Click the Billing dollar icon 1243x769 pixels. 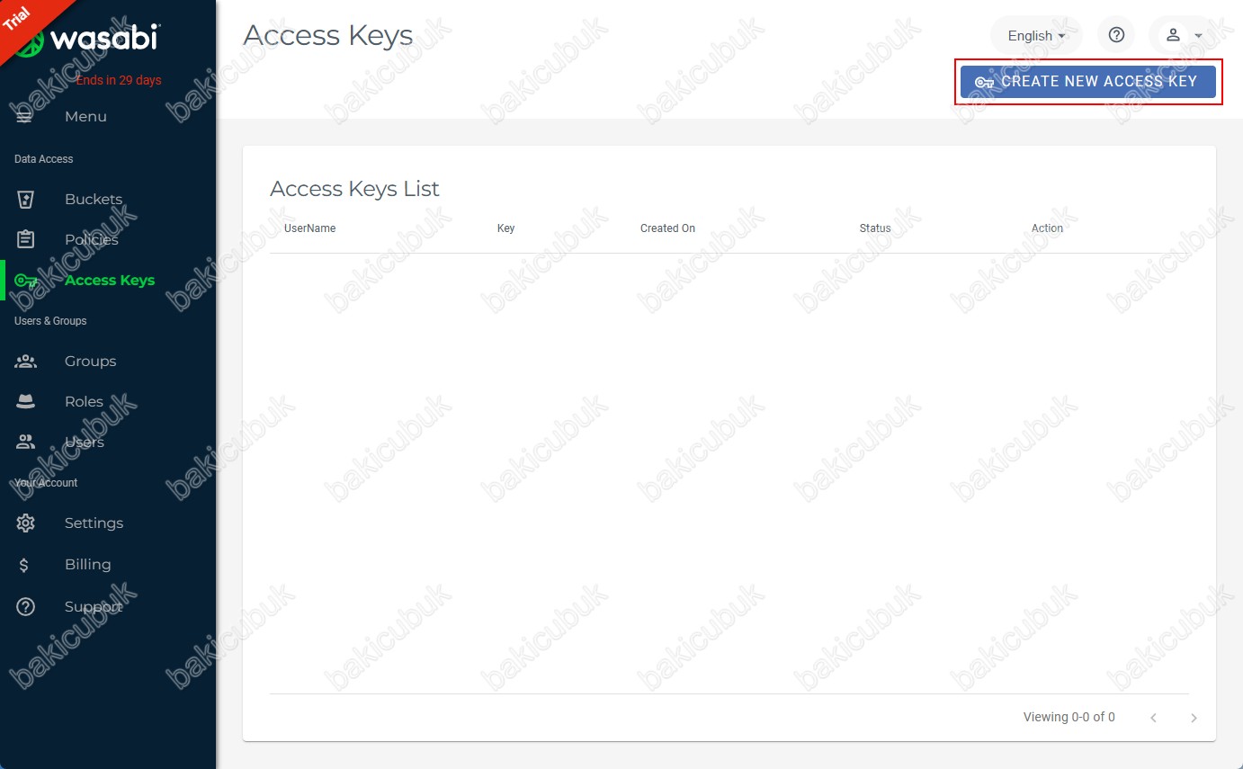pos(24,565)
